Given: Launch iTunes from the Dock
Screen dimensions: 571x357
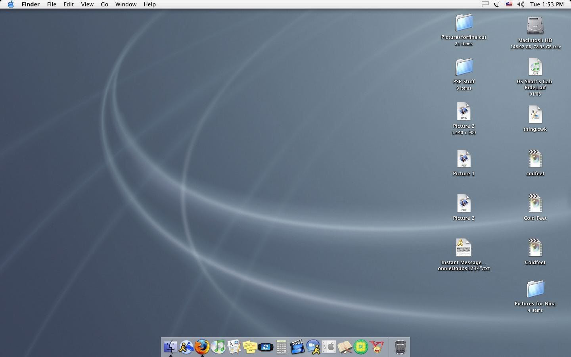Looking at the screenshot, I should (218, 347).
